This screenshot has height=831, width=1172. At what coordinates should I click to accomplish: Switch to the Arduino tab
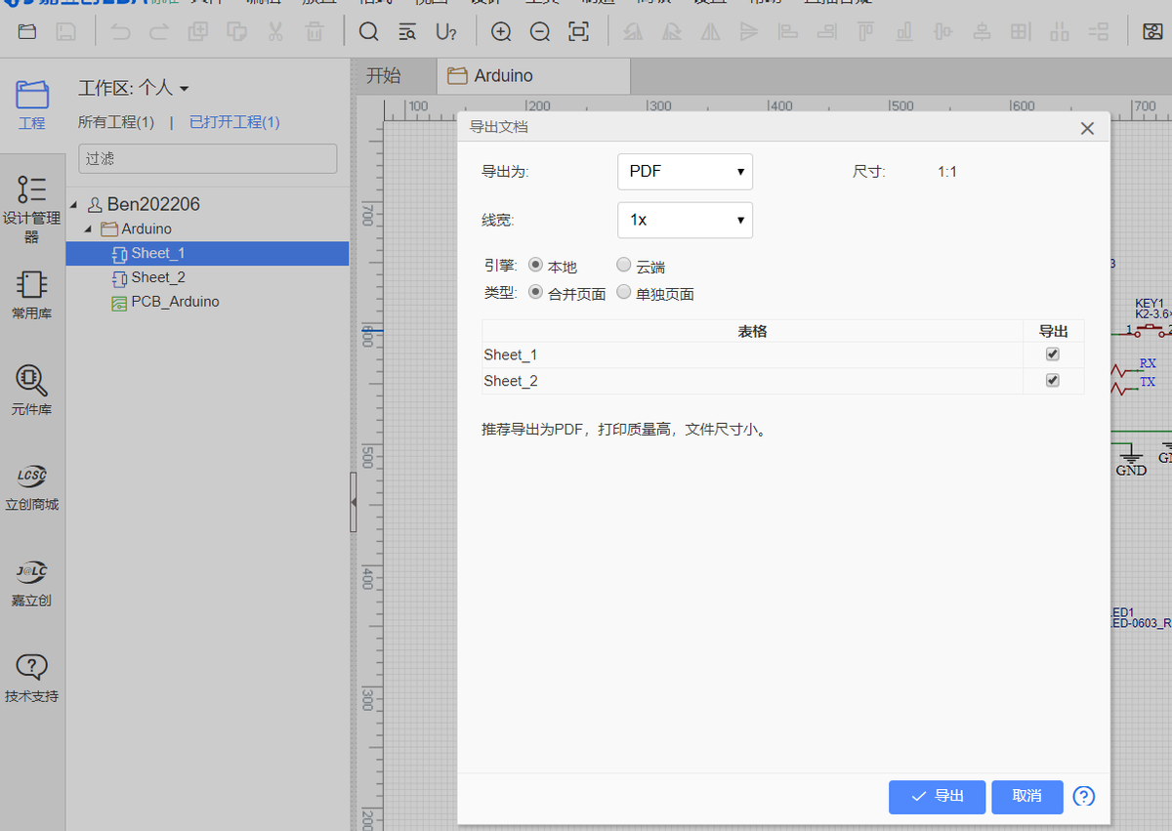pyautogui.click(x=532, y=76)
